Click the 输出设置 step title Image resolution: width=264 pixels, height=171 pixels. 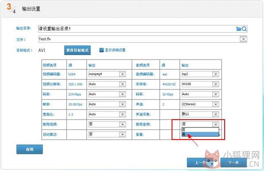pyautogui.click(x=31, y=9)
